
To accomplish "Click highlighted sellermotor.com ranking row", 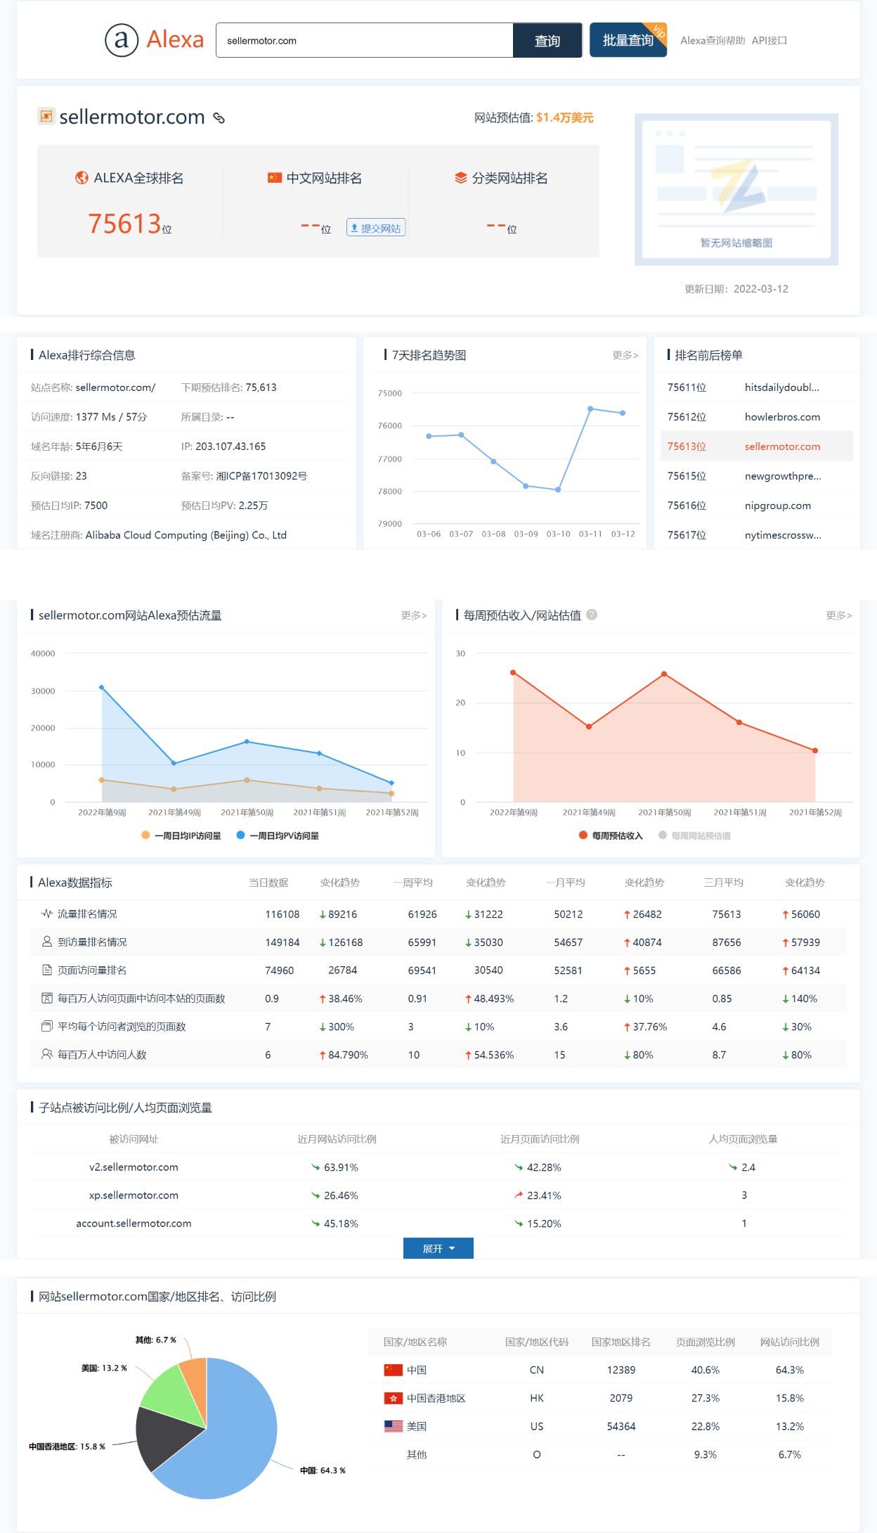I will pyautogui.click(x=757, y=447).
